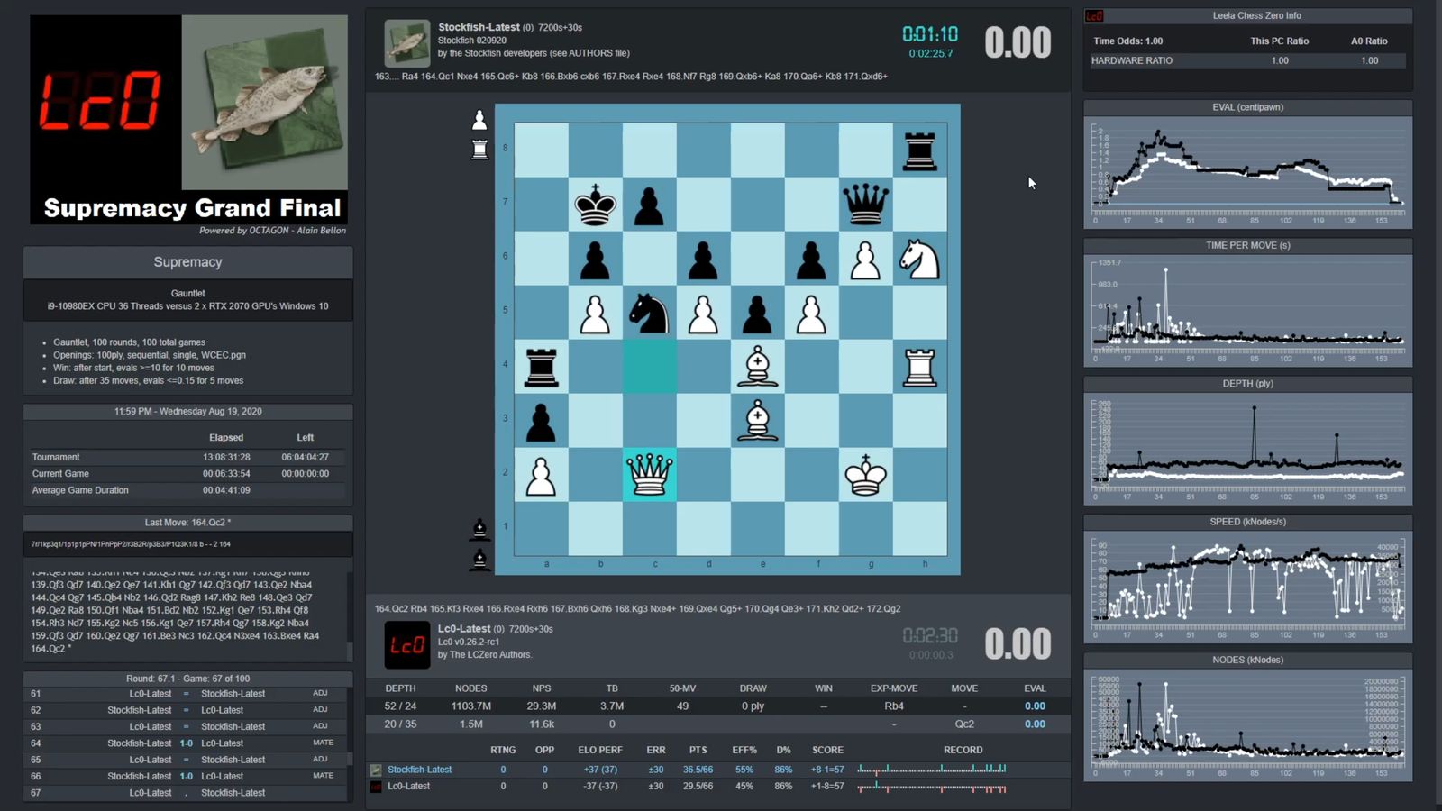This screenshot has width=1442, height=811.
Task: Click the black pawn on f6
Action: pyautogui.click(x=811, y=259)
